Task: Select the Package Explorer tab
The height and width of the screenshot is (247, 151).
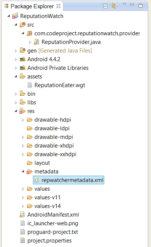Action: point(32,6)
